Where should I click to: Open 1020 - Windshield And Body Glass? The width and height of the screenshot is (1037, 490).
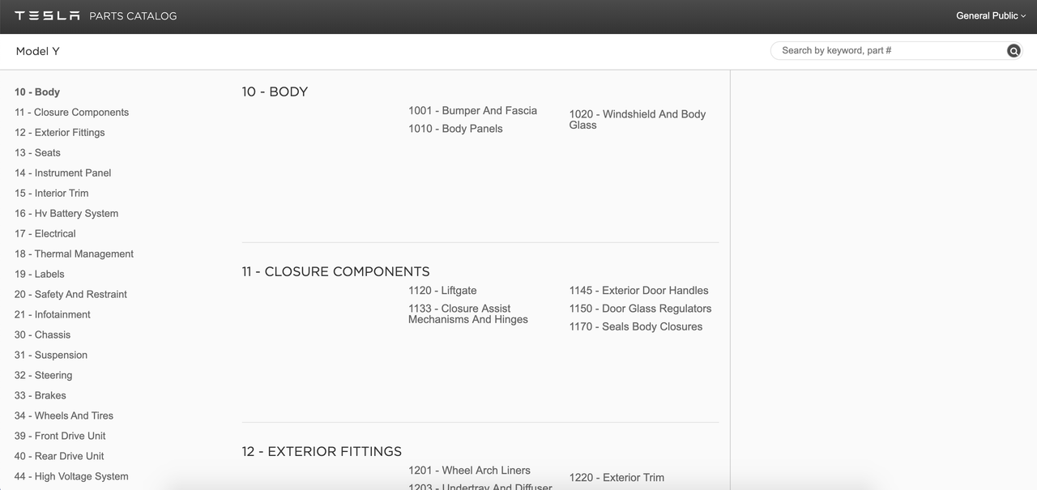coord(638,120)
